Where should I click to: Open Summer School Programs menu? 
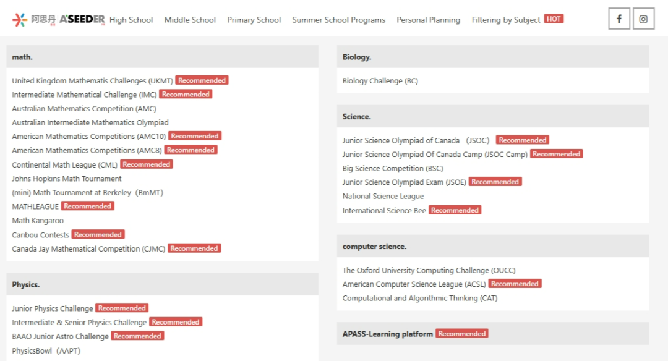[x=338, y=20]
